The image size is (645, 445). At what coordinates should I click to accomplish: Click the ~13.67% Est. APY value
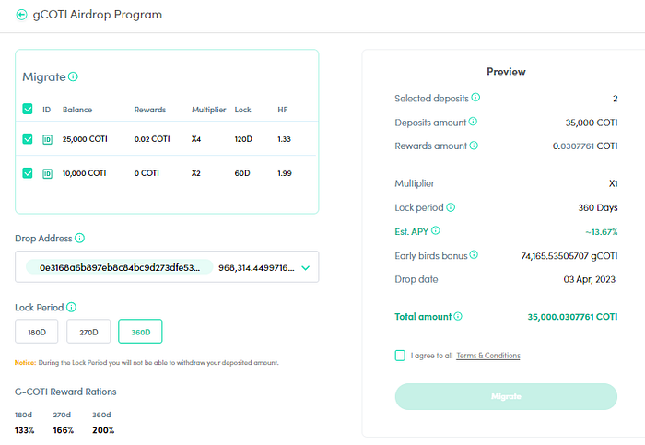click(x=602, y=232)
